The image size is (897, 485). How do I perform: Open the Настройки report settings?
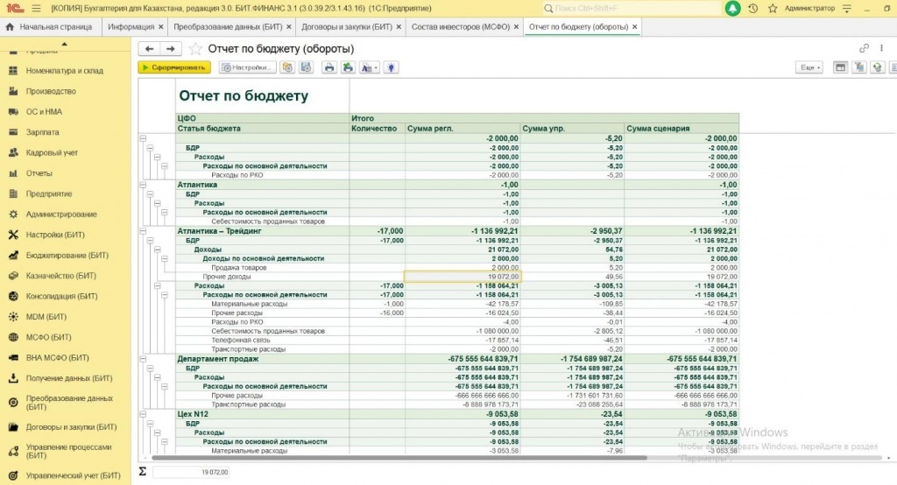(248, 67)
